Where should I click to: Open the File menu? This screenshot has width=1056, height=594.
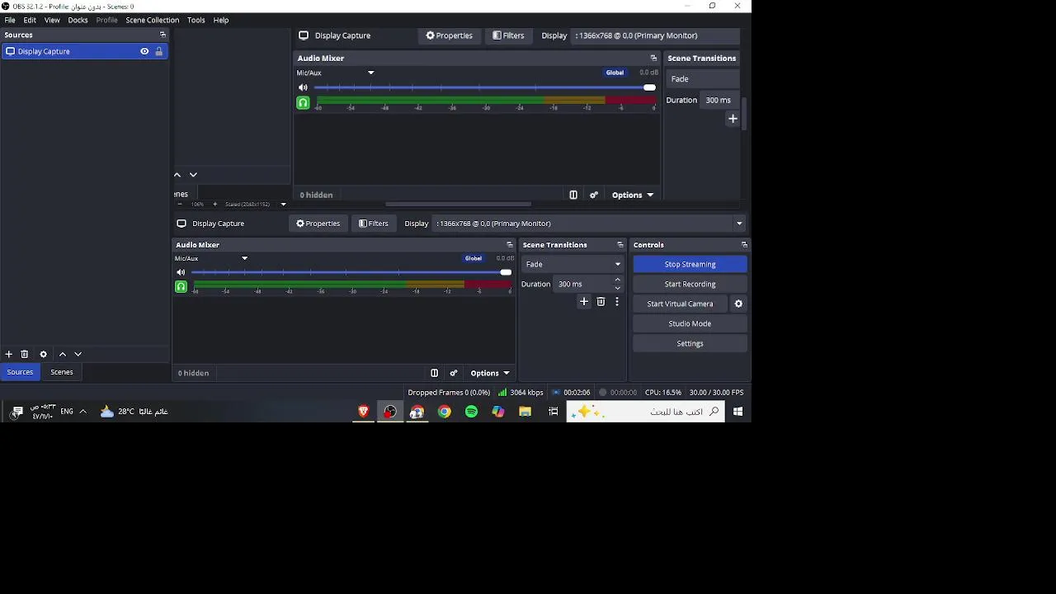tap(10, 20)
